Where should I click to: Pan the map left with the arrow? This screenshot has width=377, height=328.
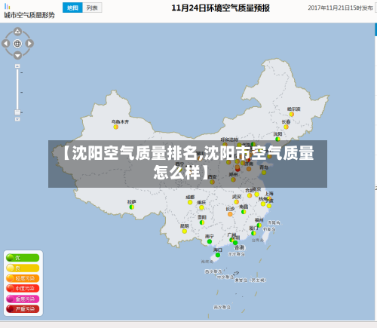[x=5, y=44]
